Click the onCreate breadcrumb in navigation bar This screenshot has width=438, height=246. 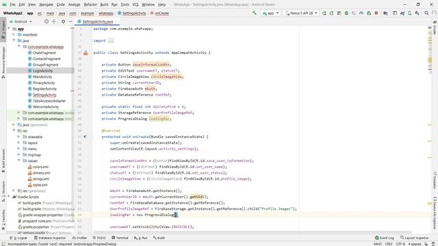pos(159,13)
